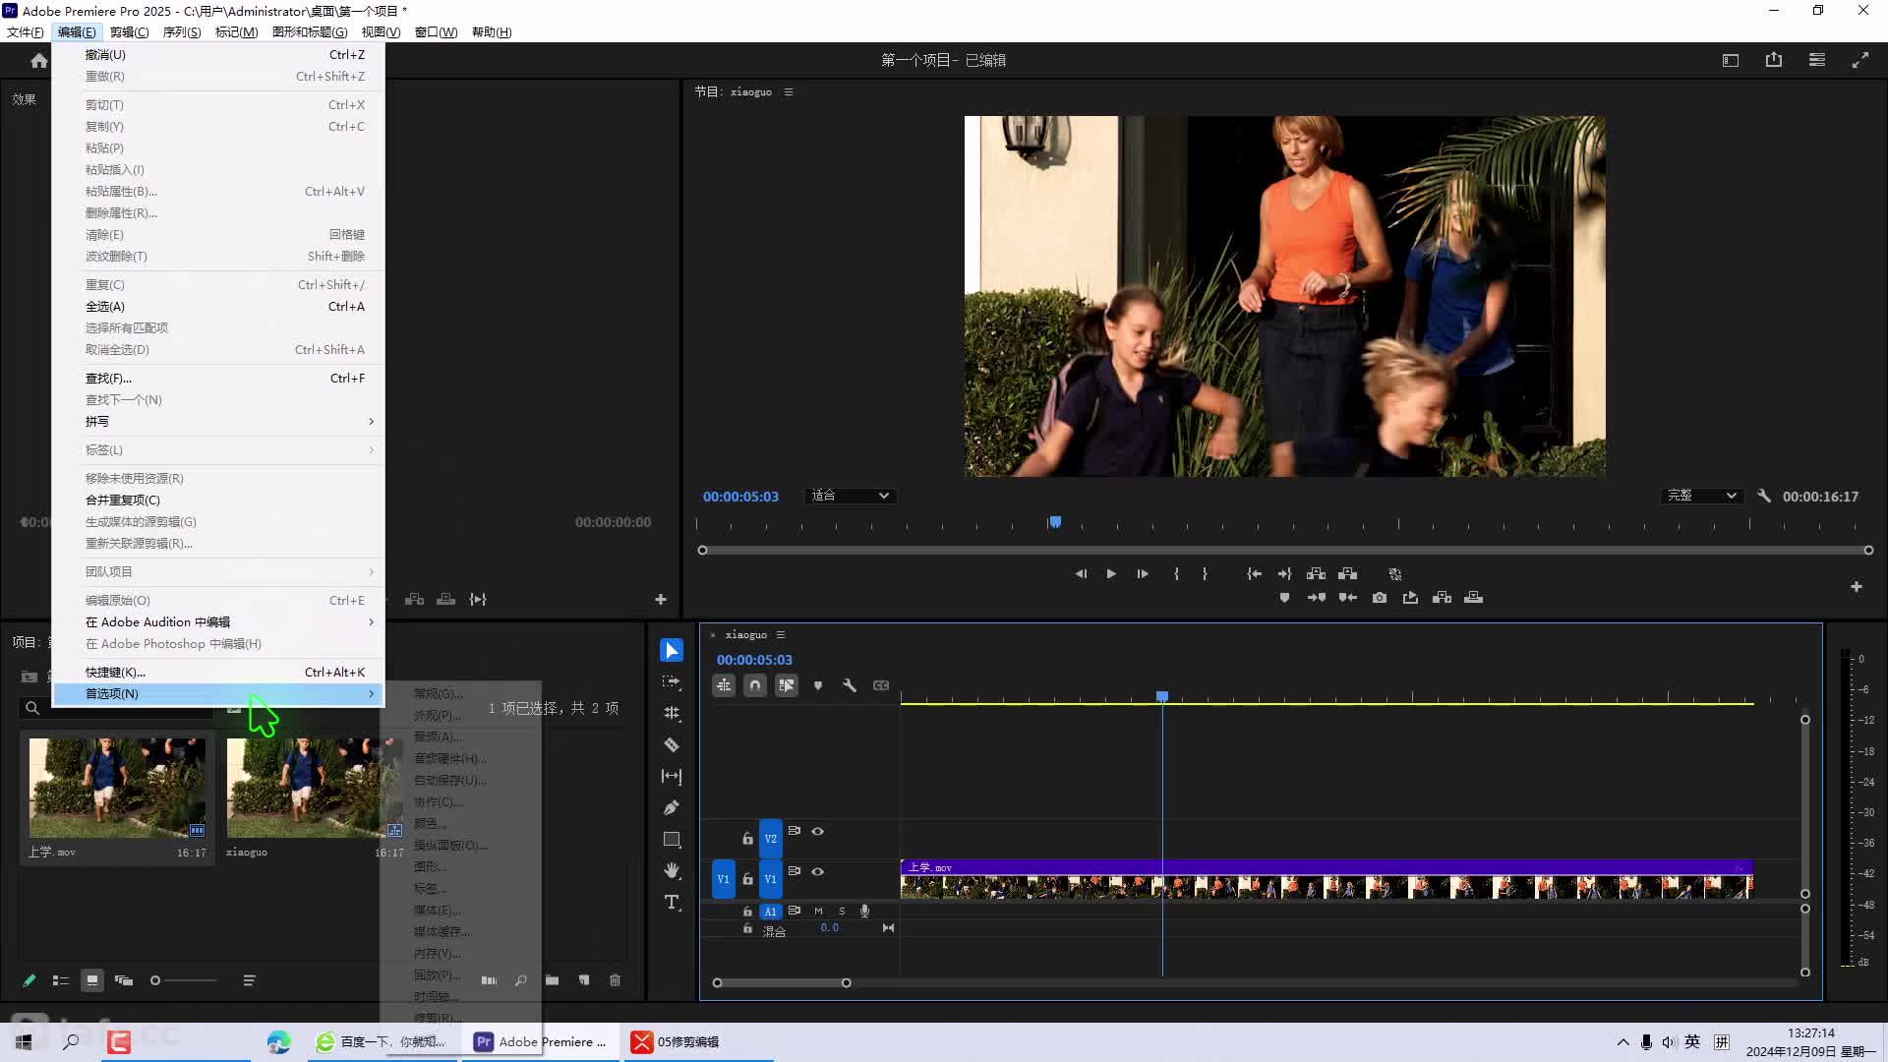Enter full screen video mode icon
Screen dimensions: 1888x1062
(x=1860, y=60)
